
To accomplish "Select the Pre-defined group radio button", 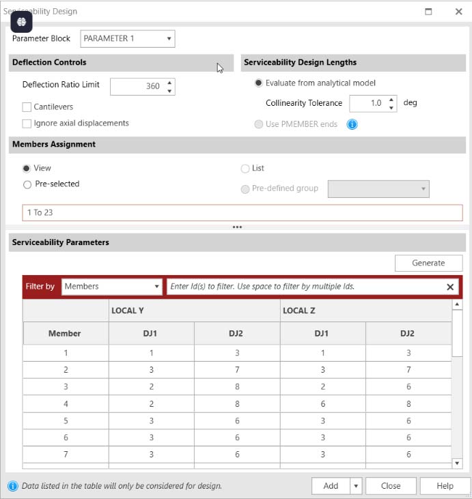I will pyautogui.click(x=245, y=189).
